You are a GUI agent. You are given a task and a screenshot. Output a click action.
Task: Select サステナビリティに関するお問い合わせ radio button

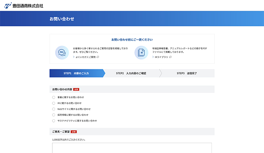pos(54,120)
